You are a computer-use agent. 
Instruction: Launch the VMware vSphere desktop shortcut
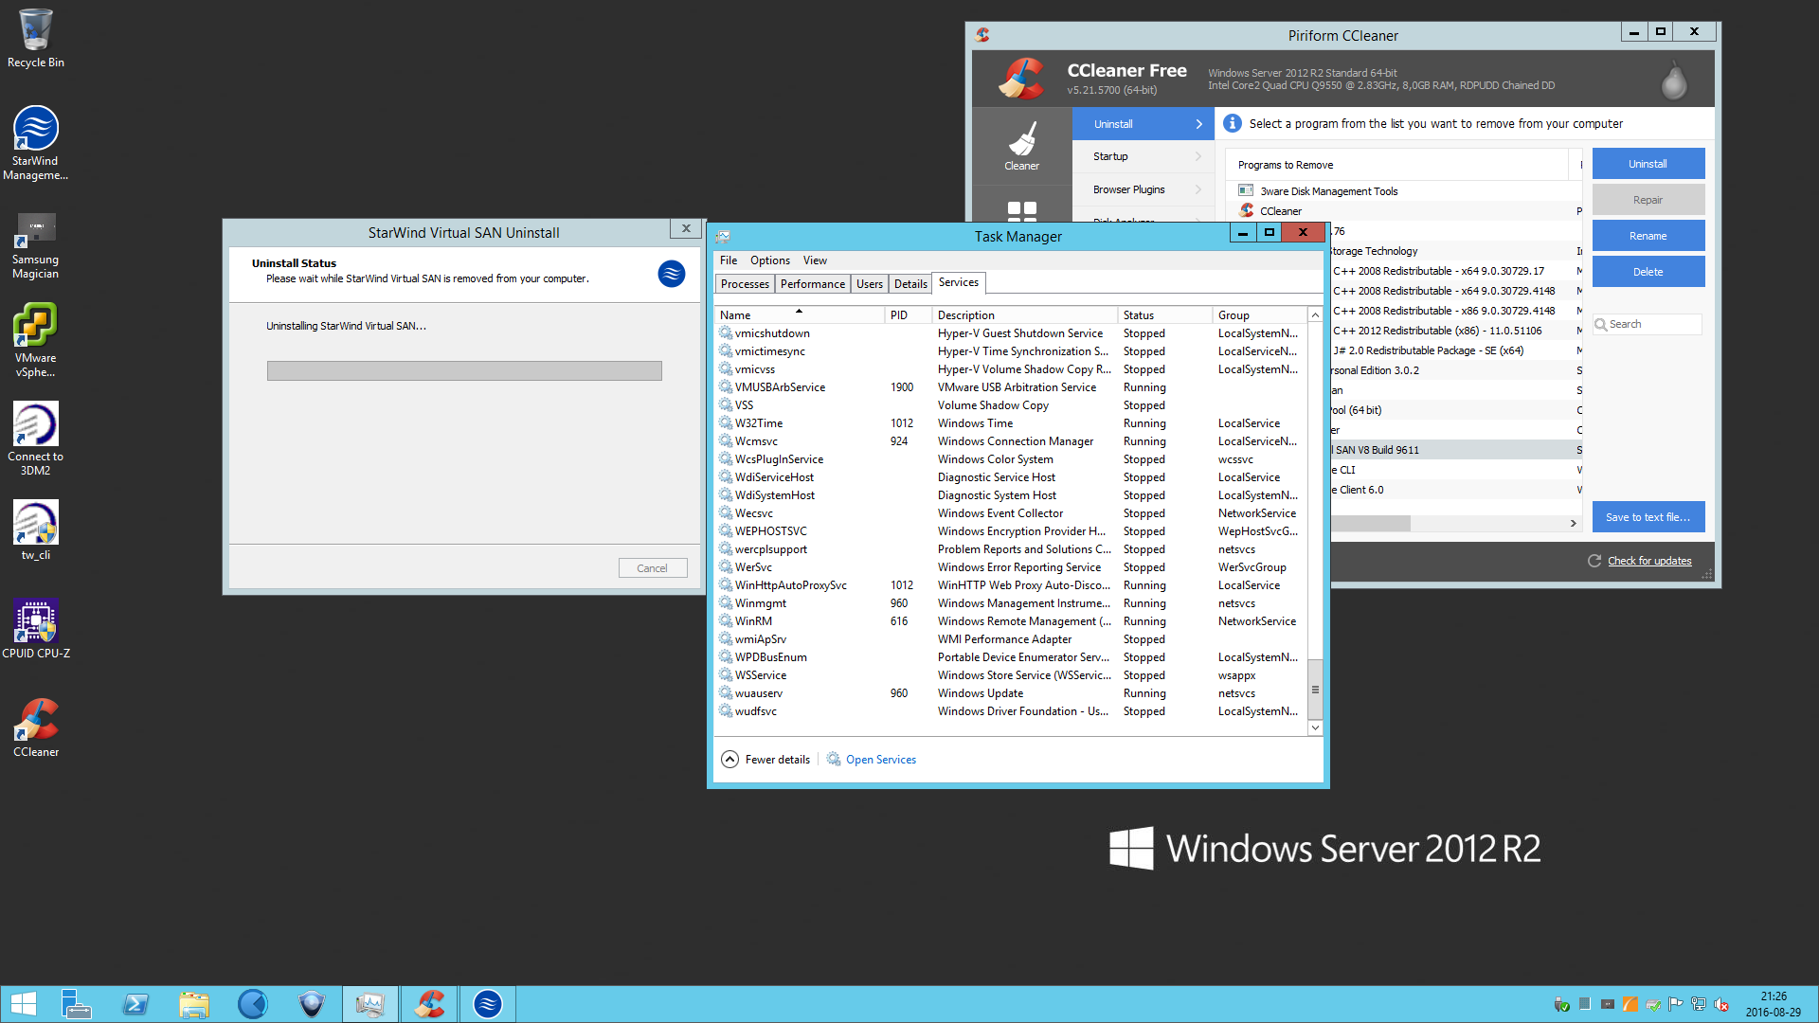(x=35, y=341)
